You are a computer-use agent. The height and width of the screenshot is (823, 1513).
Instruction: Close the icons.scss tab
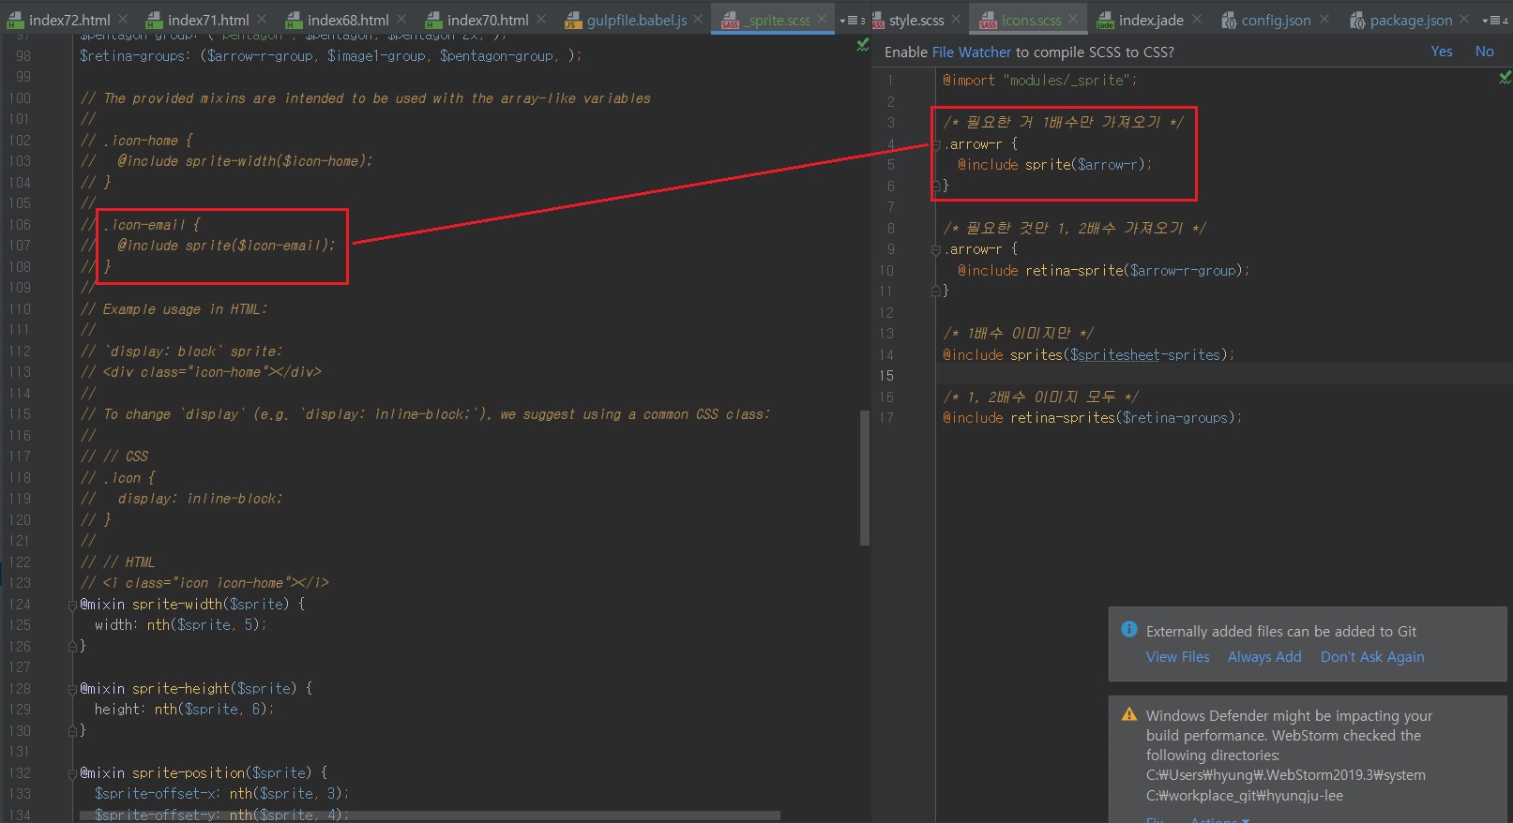(1073, 19)
